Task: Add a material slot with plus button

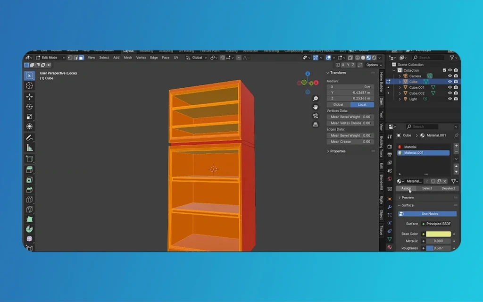Action: coord(456,146)
